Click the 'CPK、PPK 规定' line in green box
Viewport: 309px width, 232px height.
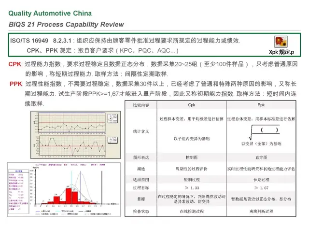point(102,51)
